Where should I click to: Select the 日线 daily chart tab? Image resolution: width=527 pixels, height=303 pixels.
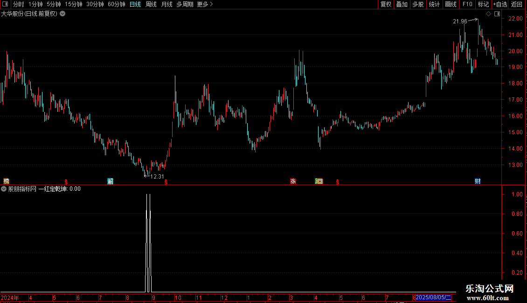[x=135, y=4]
